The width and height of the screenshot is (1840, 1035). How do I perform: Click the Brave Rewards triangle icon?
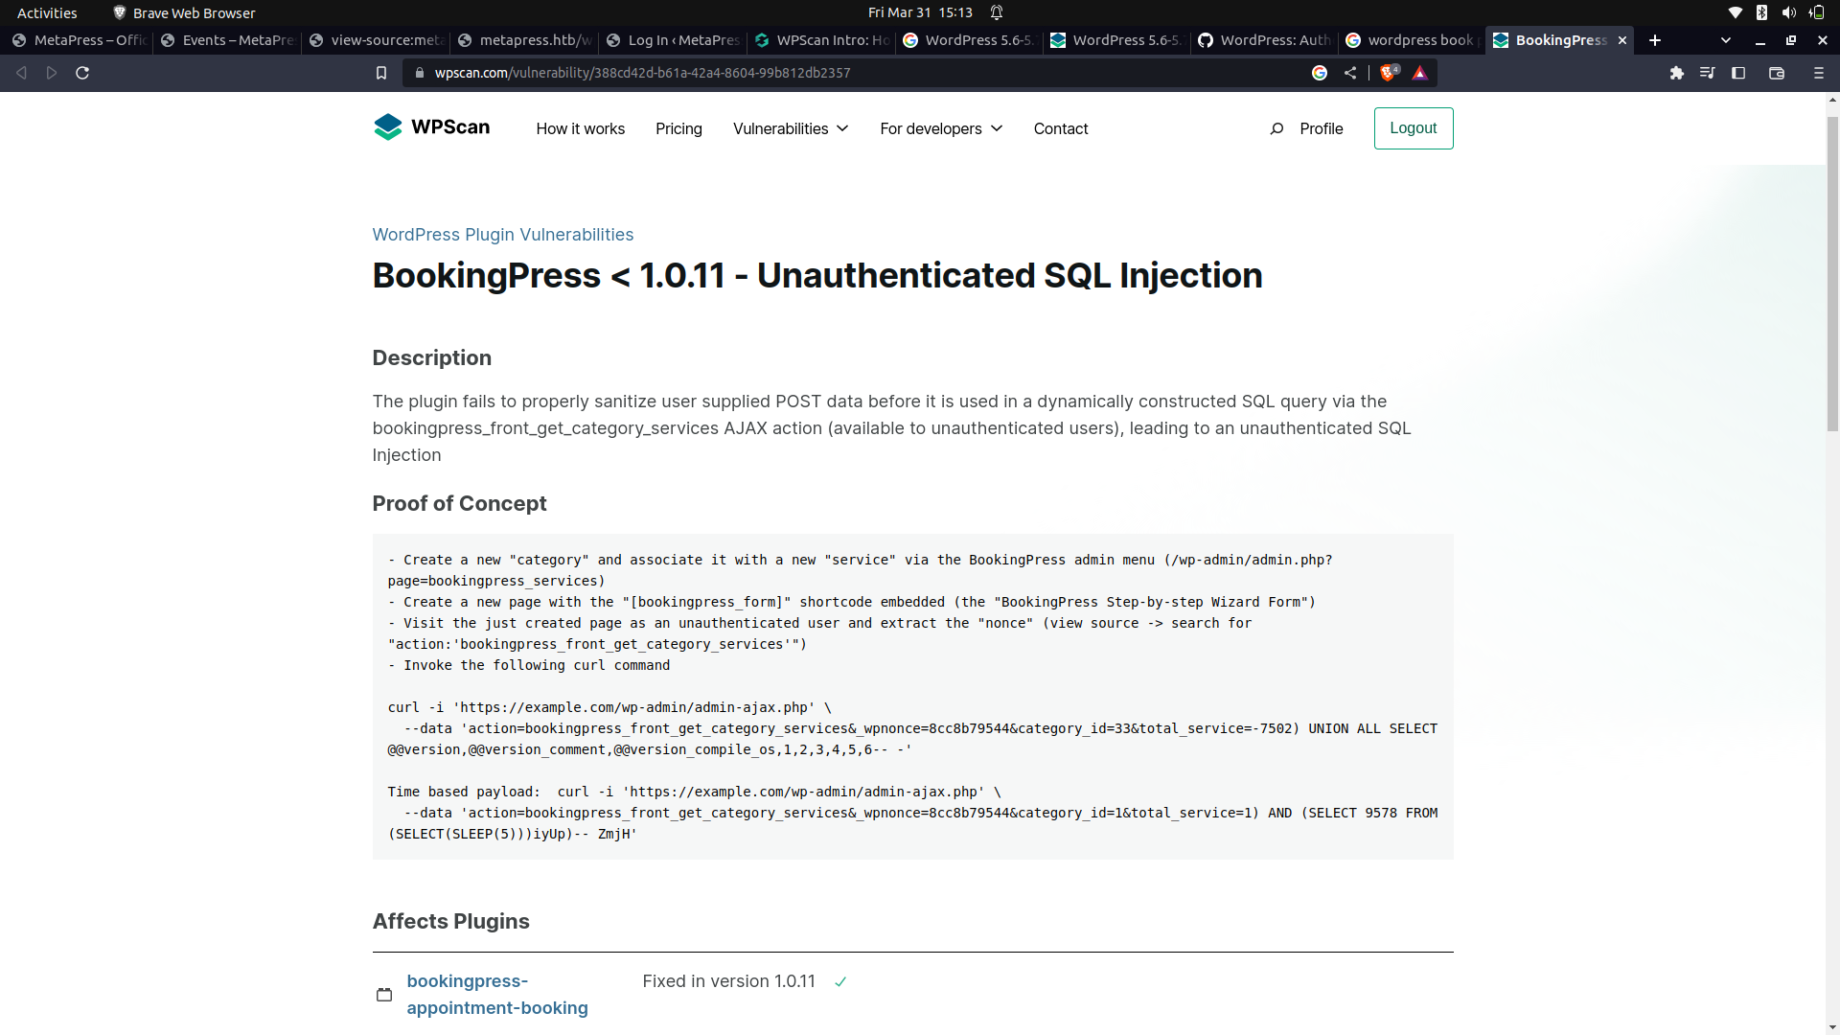pos(1420,72)
